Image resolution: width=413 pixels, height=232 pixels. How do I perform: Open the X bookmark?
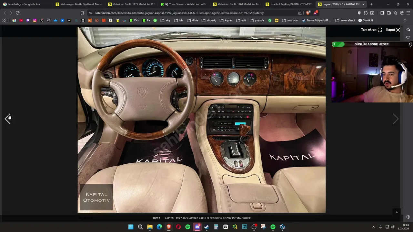tap(42, 20)
